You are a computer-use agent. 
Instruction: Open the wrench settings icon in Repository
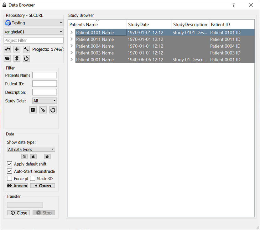26,49
